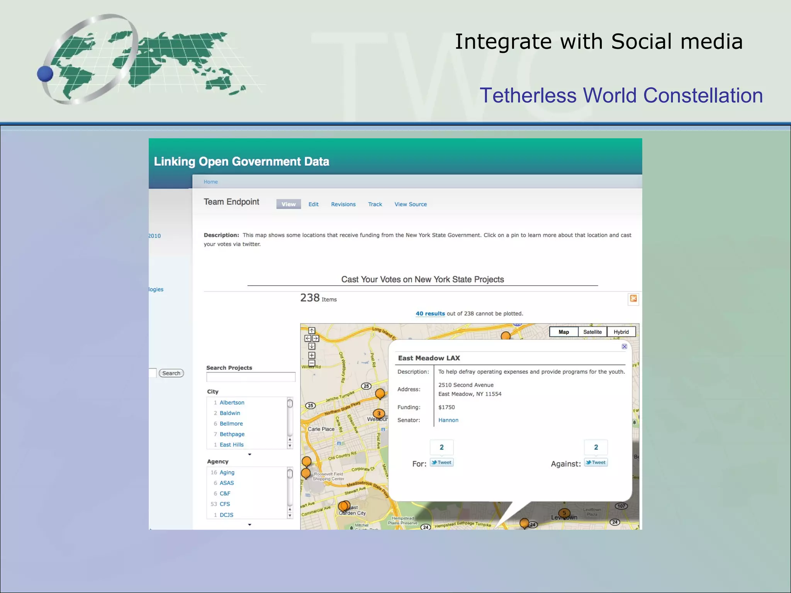791x593 pixels.
Task: Pan the map left with arrow
Action: click(x=308, y=338)
